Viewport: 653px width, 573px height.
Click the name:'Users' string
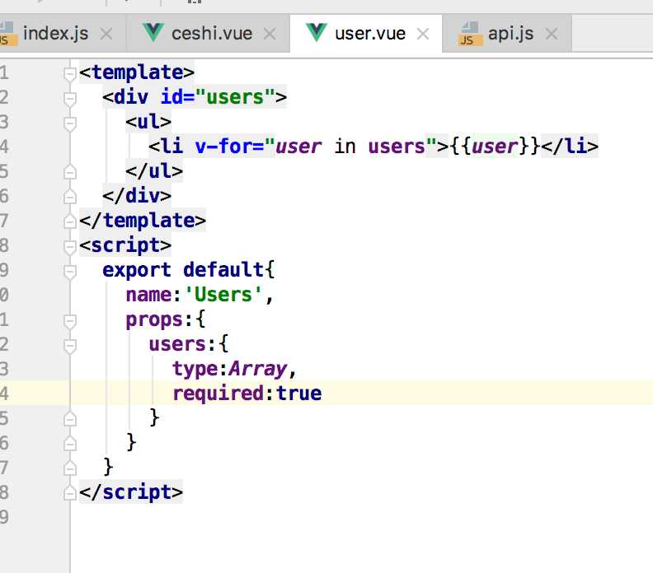click(x=223, y=295)
